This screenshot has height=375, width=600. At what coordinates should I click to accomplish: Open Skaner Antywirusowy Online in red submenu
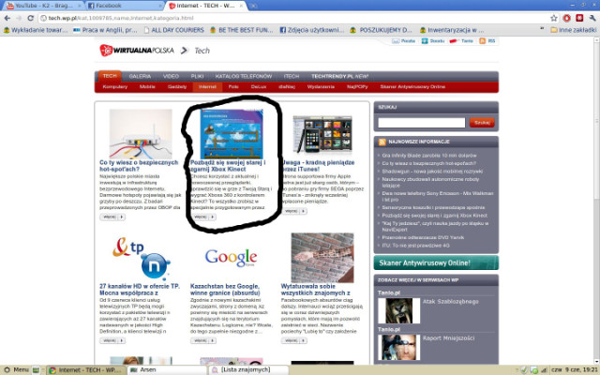click(412, 87)
